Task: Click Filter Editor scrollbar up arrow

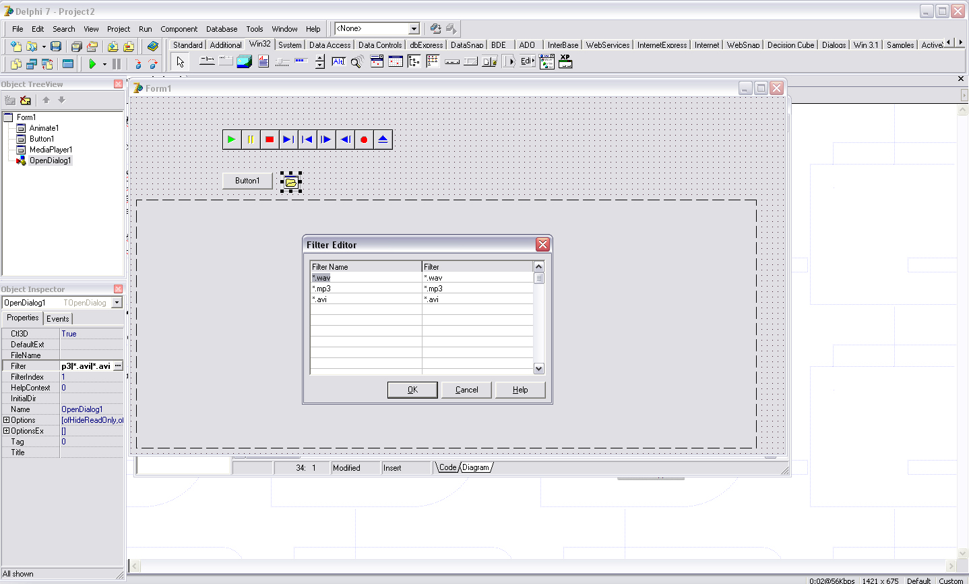Action: pyautogui.click(x=538, y=267)
